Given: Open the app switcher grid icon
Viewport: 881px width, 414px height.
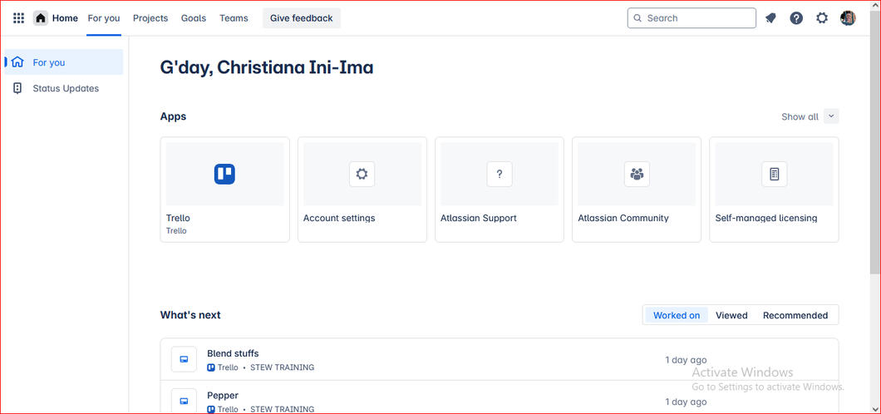Looking at the screenshot, I should [18, 18].
